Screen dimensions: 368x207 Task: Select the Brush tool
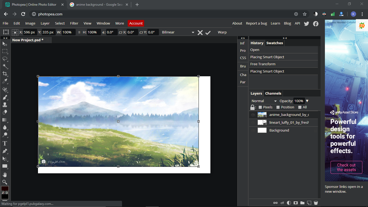5,97
